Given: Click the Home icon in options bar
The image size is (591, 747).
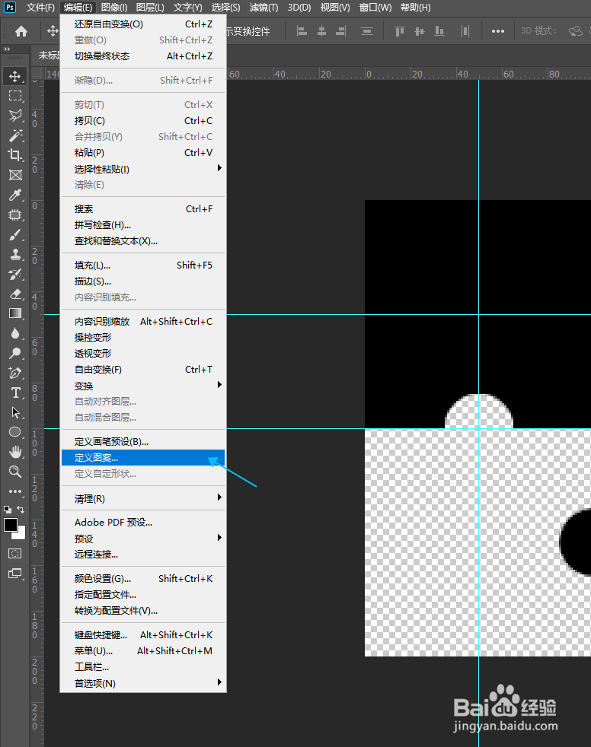Looking at the screenshot, I should coord(21,31).
